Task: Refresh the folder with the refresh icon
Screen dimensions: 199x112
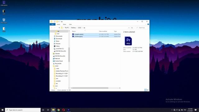Action: [x=132, y=28]
